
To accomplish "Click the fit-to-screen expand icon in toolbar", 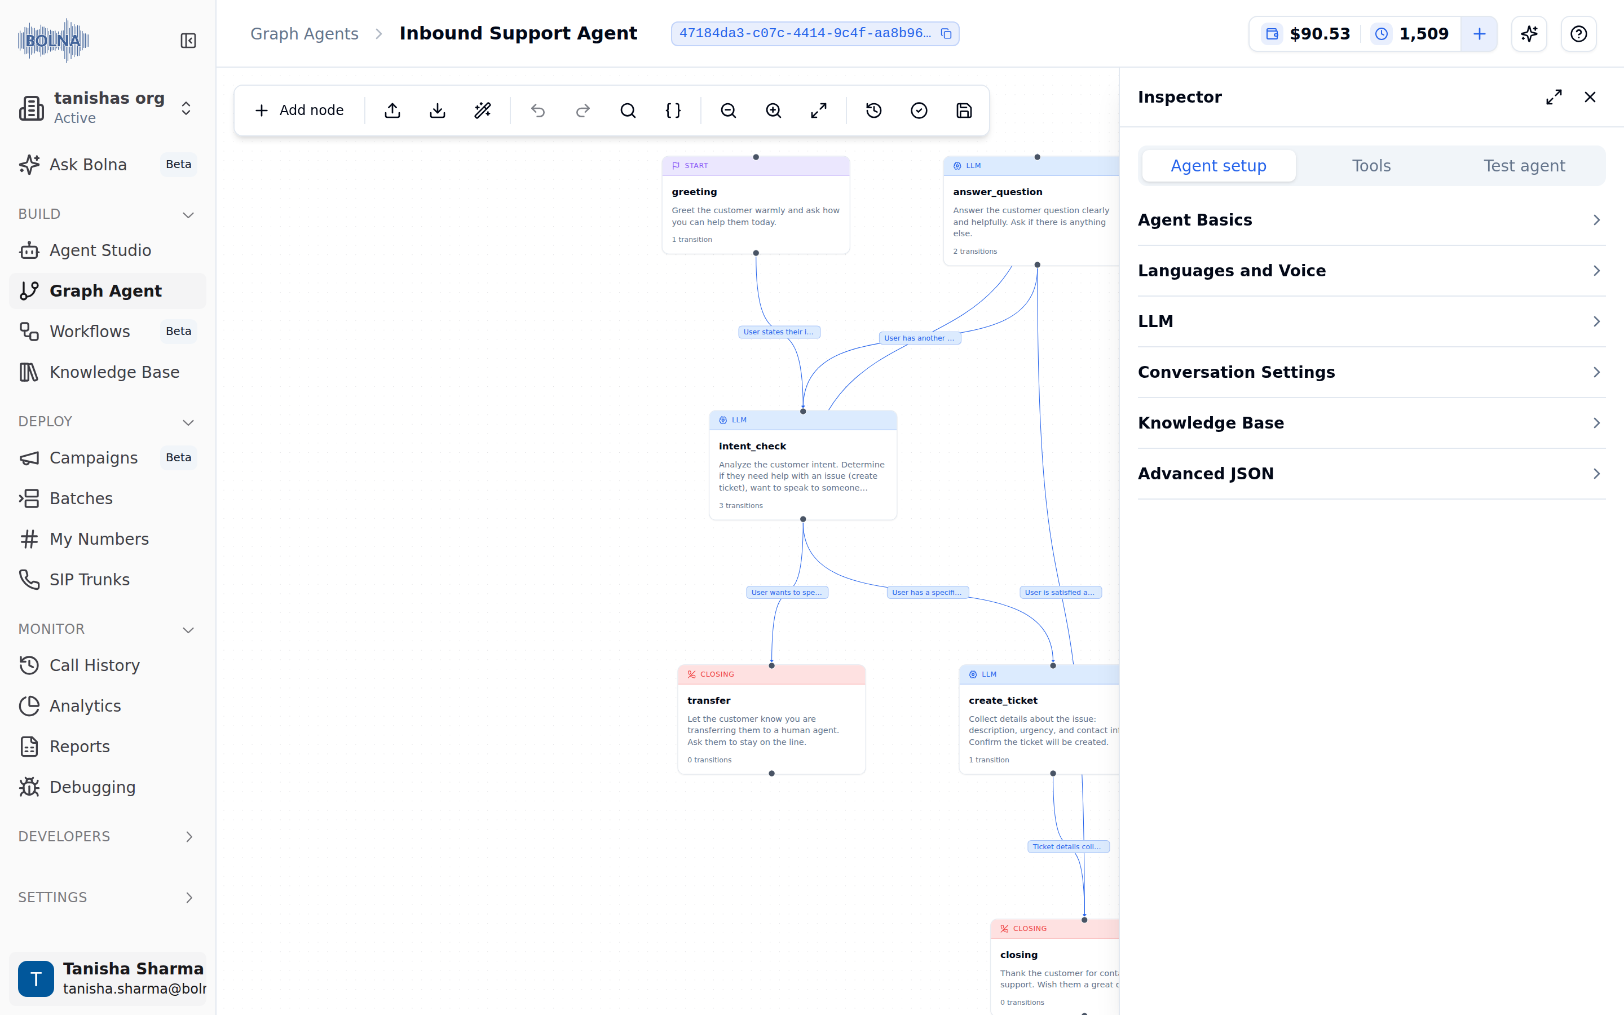I will click(819, 110).
